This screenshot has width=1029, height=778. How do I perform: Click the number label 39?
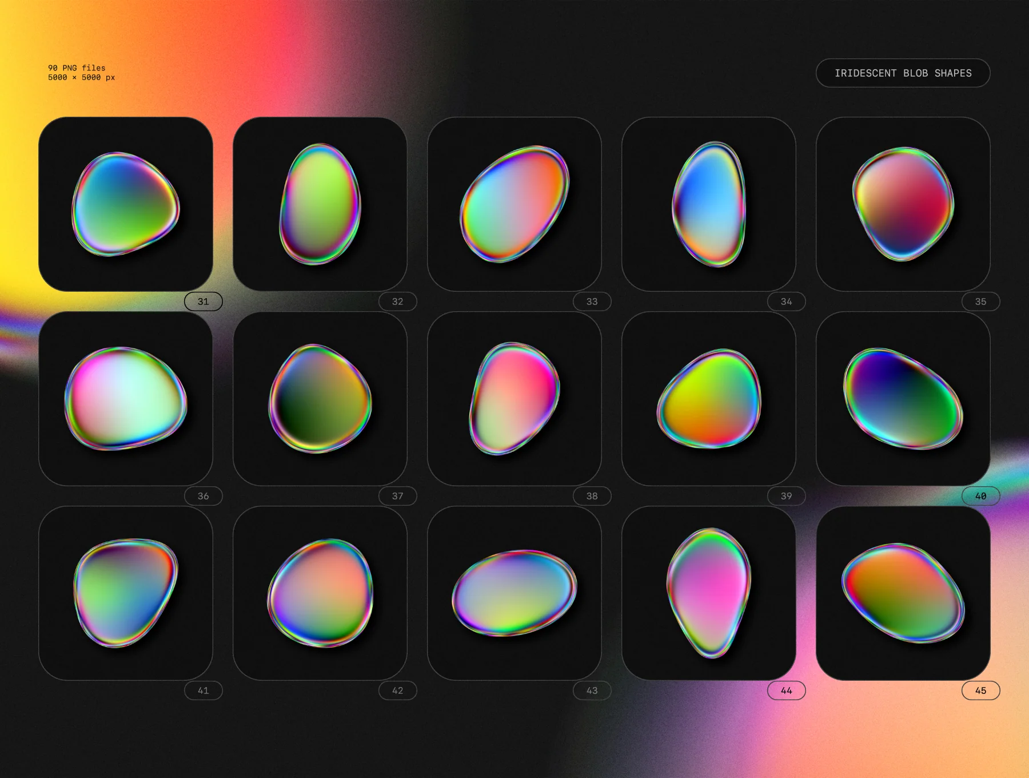pyautogui.click(x=787, y=496)
